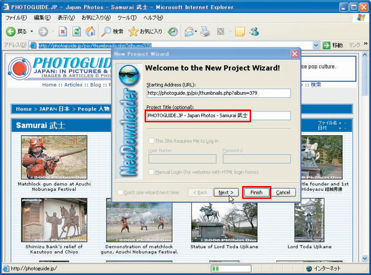Click the 'People 人物' breadcrumb link
The width and height of the screenshot is (371, 275).
point(94,109)
